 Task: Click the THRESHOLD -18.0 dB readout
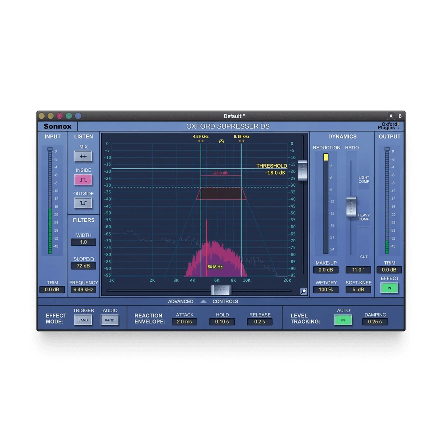274,172
